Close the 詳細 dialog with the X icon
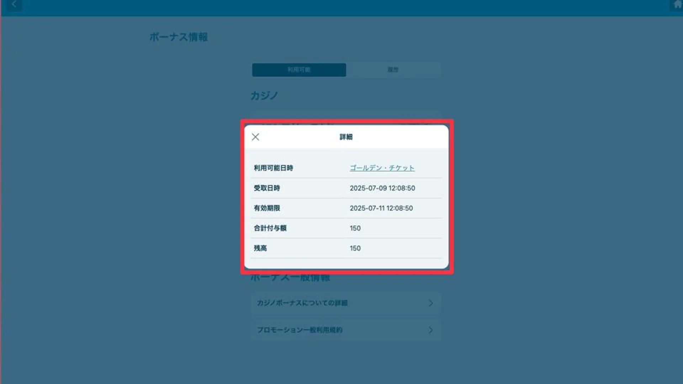This screenshot has width=683, height=384. (255, 137)
